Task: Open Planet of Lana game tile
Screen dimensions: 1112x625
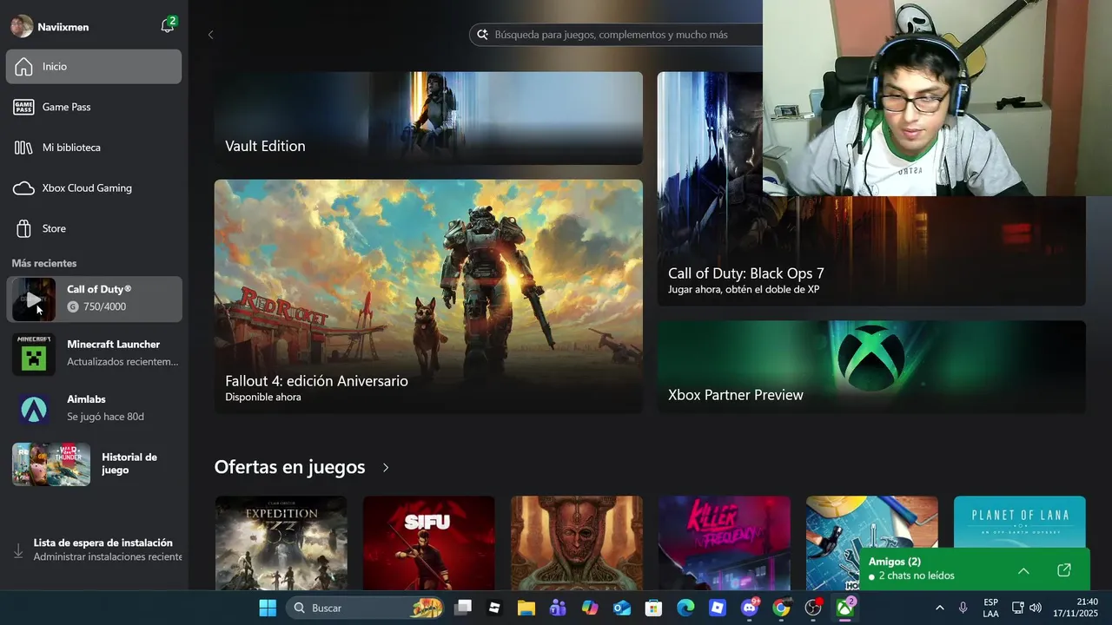Action: 1020,523
